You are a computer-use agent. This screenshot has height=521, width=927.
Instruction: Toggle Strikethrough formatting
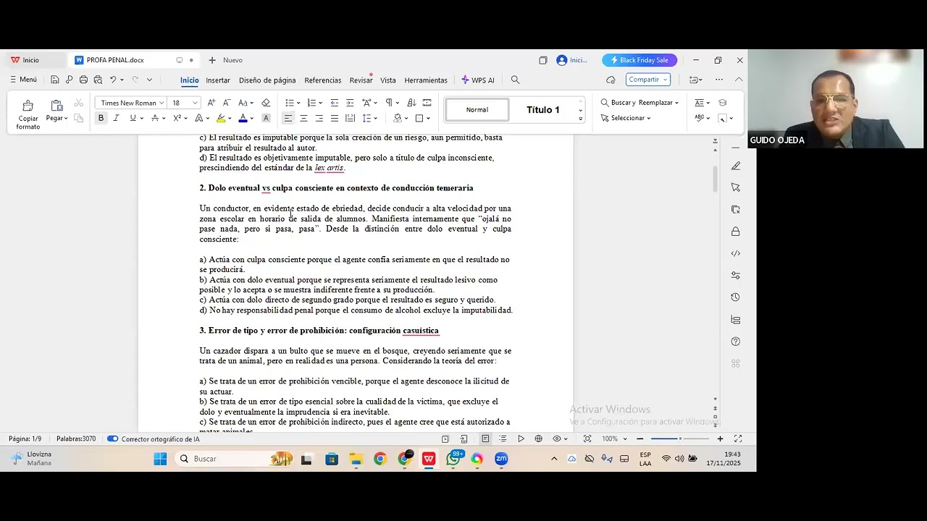tap(155, 118)
